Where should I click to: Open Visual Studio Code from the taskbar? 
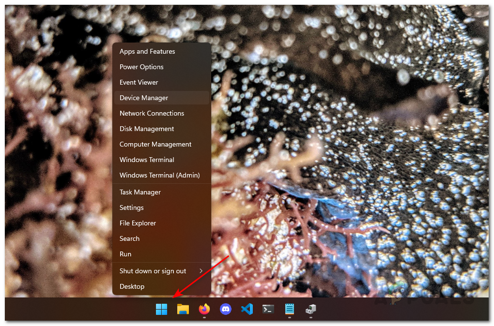247,309
